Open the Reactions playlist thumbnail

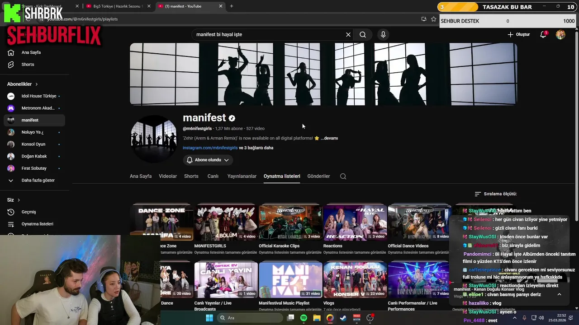tap(355, 222)
